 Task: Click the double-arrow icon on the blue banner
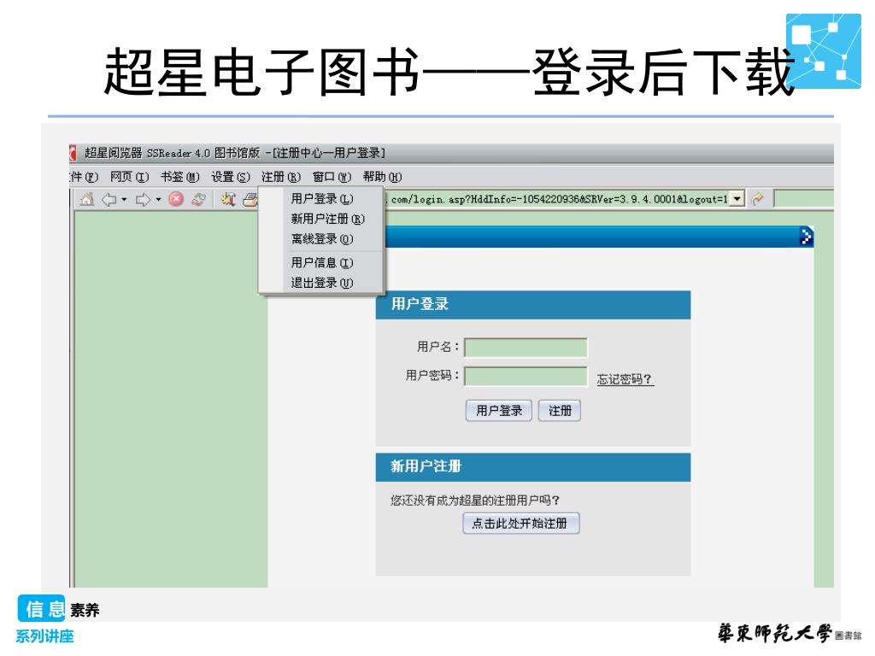(806, 236)
